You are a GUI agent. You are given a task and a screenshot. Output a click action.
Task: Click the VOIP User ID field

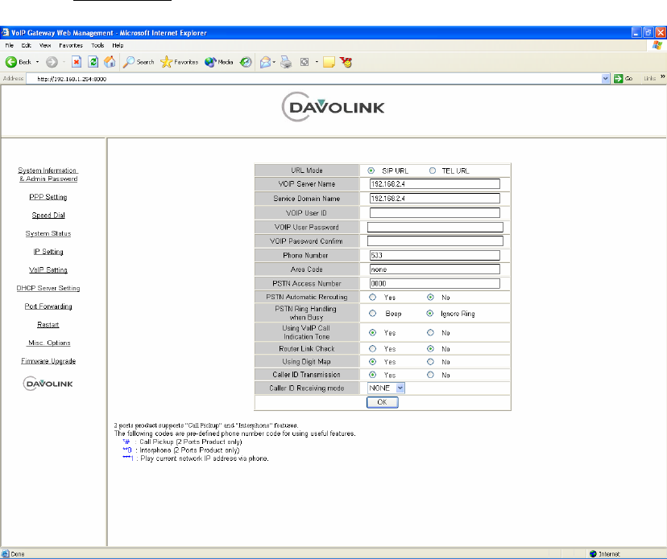point(435,213)
